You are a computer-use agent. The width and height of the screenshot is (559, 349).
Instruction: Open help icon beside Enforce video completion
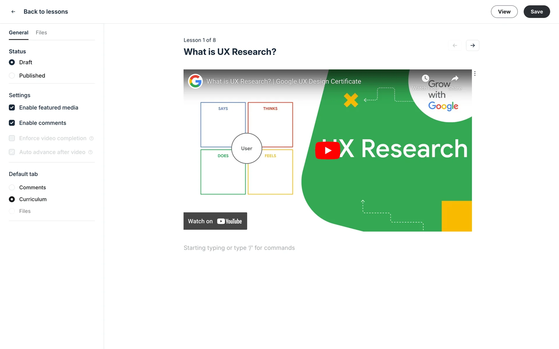91,138
